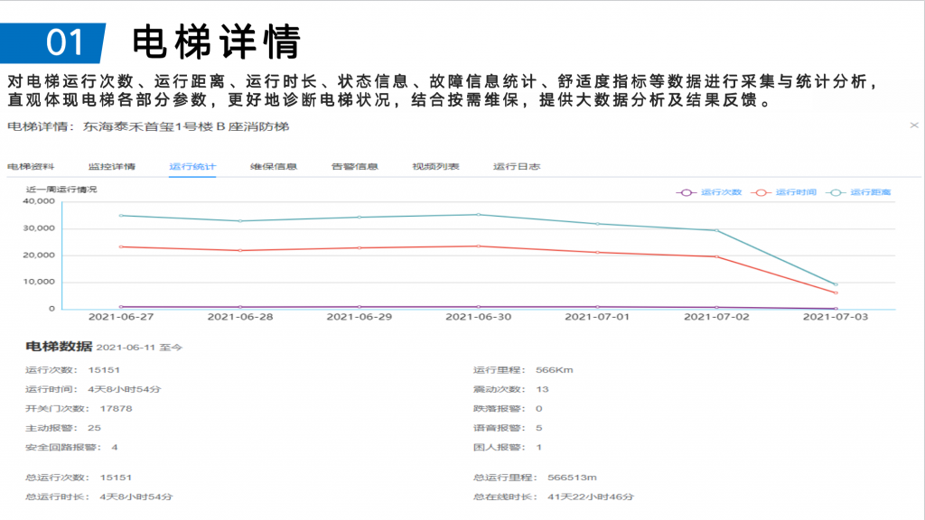Open the 电梯资料 tab

tap(31, 166)
